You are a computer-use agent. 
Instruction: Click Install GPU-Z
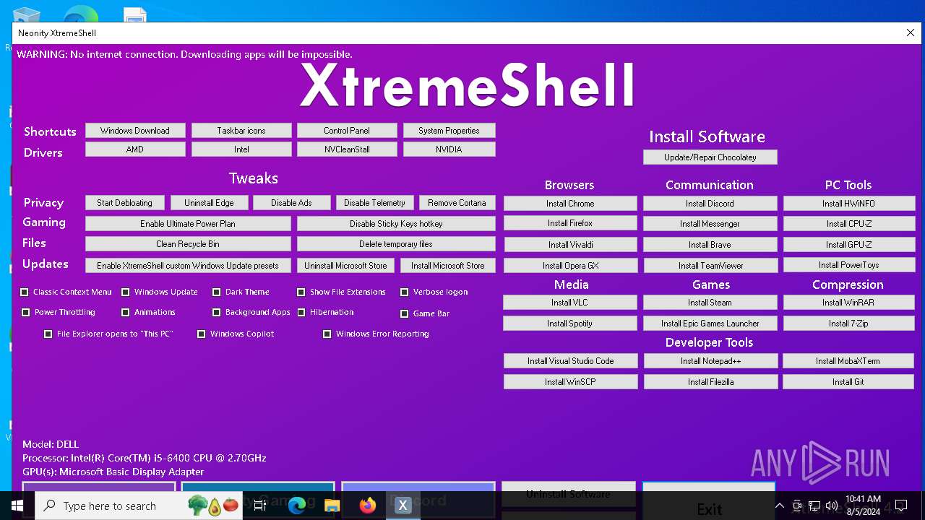click(x=848, y=245)
